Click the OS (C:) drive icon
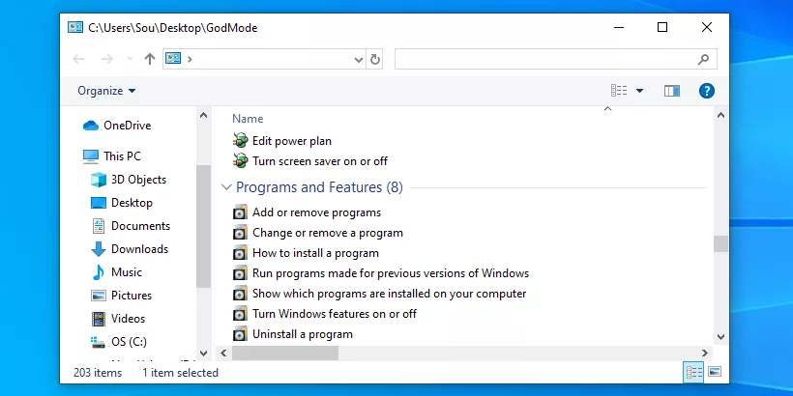The image size is (793, 396). [x=98, y=343]
